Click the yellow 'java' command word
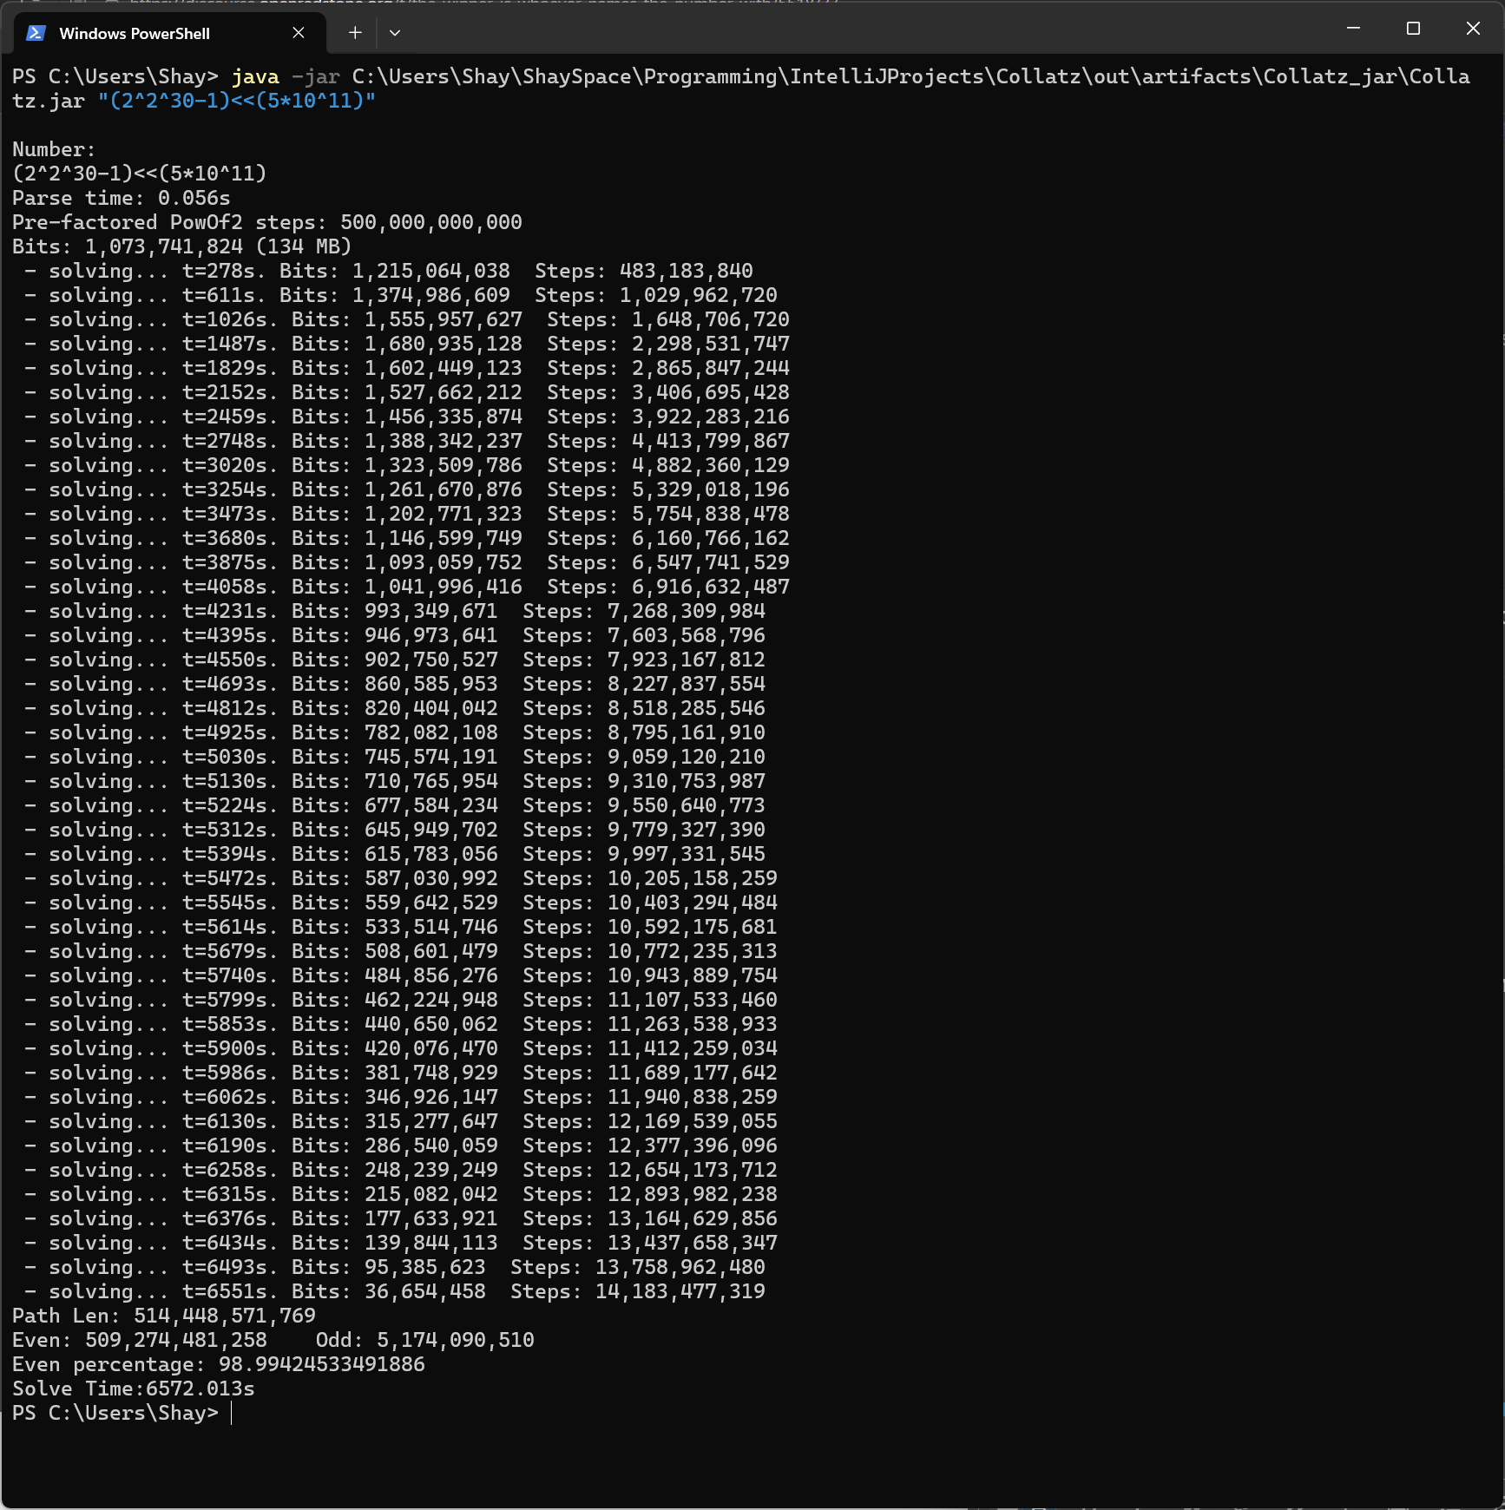Viewport: 1505px width, 1510px height. point(255,77)
